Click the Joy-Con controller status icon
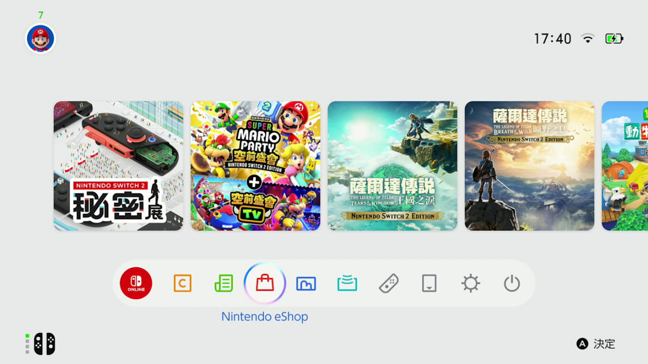 coord(40,344)
